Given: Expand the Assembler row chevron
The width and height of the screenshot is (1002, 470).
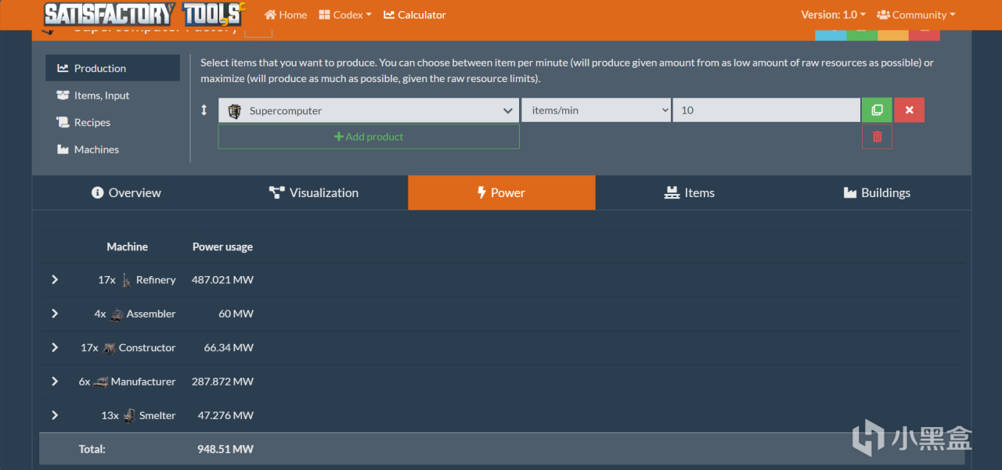Looking at the screenshot, I should tap(55, 314).
